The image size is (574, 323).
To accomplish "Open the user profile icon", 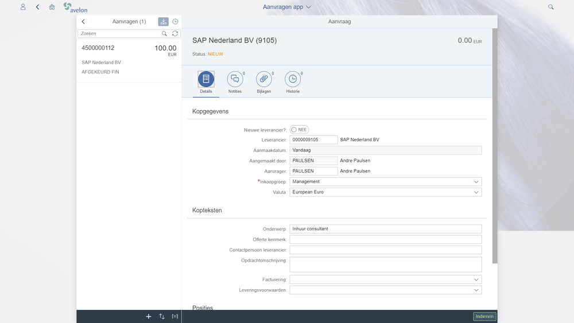I will (23, 7).
